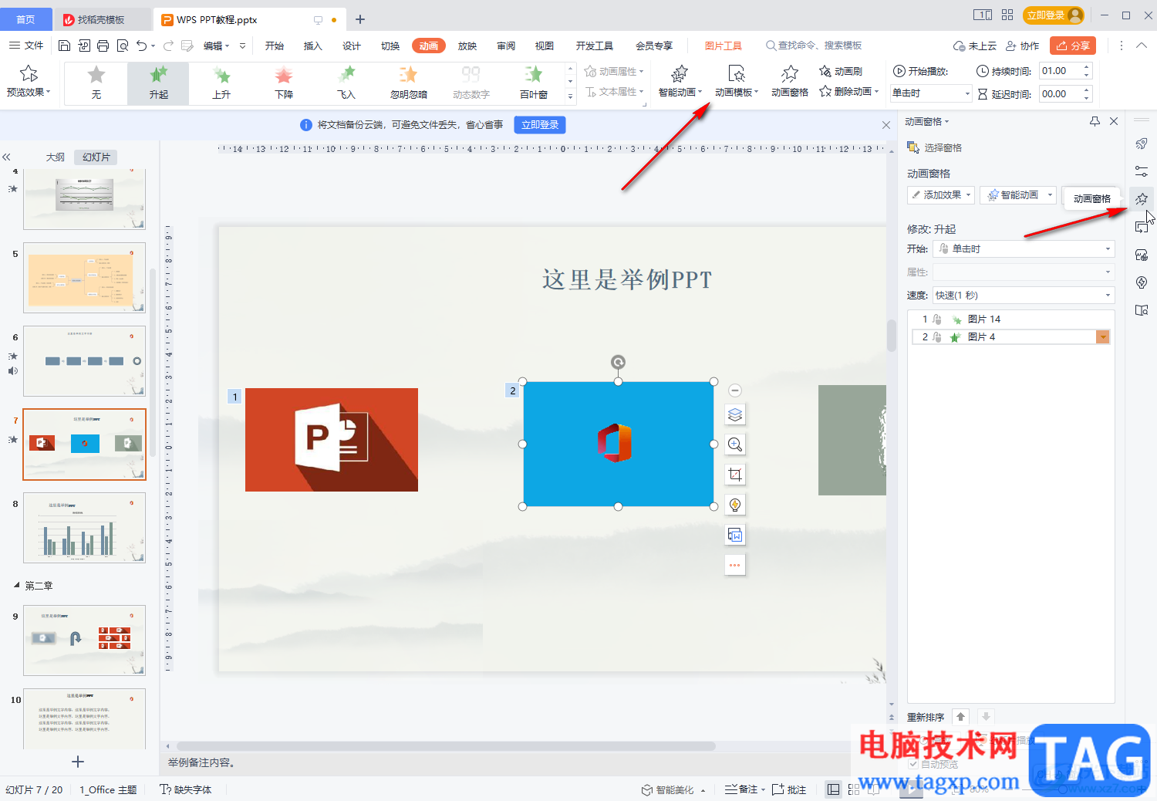
Task: Move animation up with 重新排序 up arrow
Action: click(960, 717)
